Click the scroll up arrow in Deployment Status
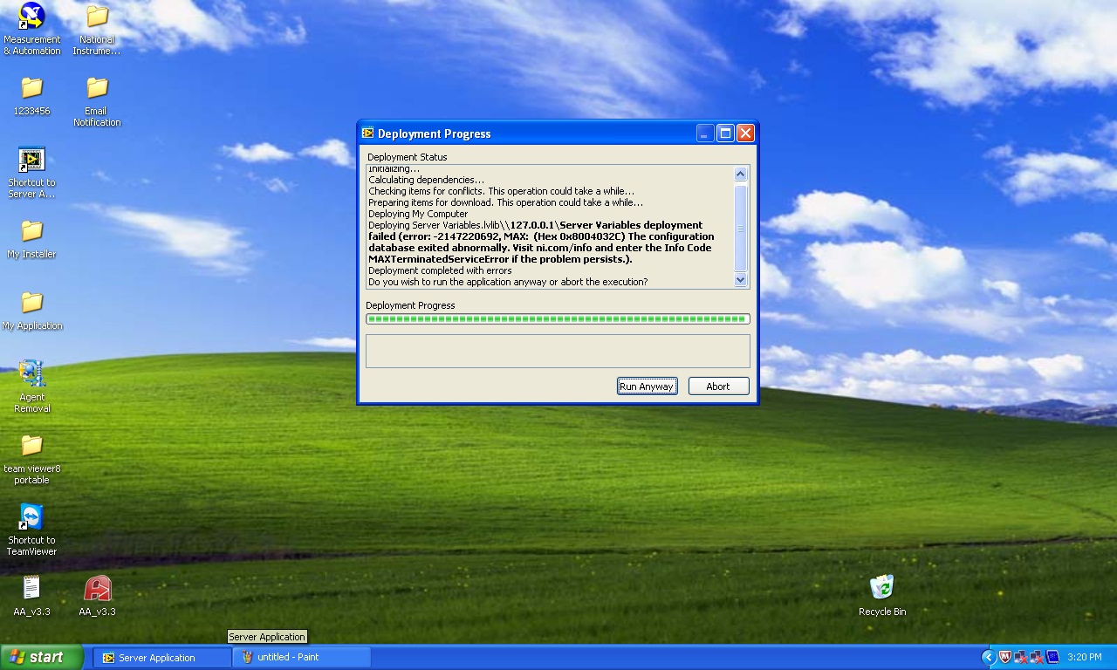Image resolution: width=1117 pixels, height=670 pixels. (x=741, y=174)
